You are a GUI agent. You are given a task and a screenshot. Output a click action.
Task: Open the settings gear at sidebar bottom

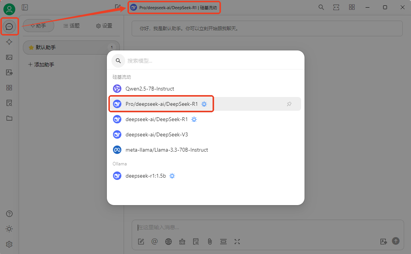9,244
